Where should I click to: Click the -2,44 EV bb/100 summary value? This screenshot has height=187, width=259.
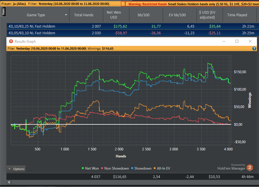click(x=189, y=177)
